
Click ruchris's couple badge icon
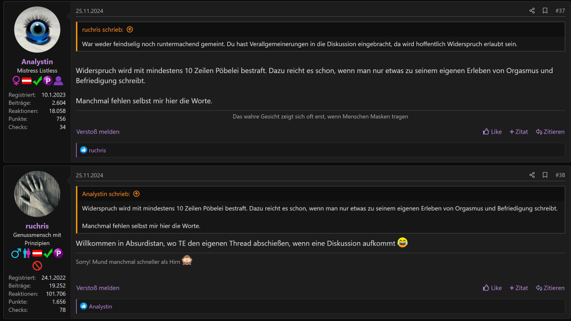[x=26, y=253]
